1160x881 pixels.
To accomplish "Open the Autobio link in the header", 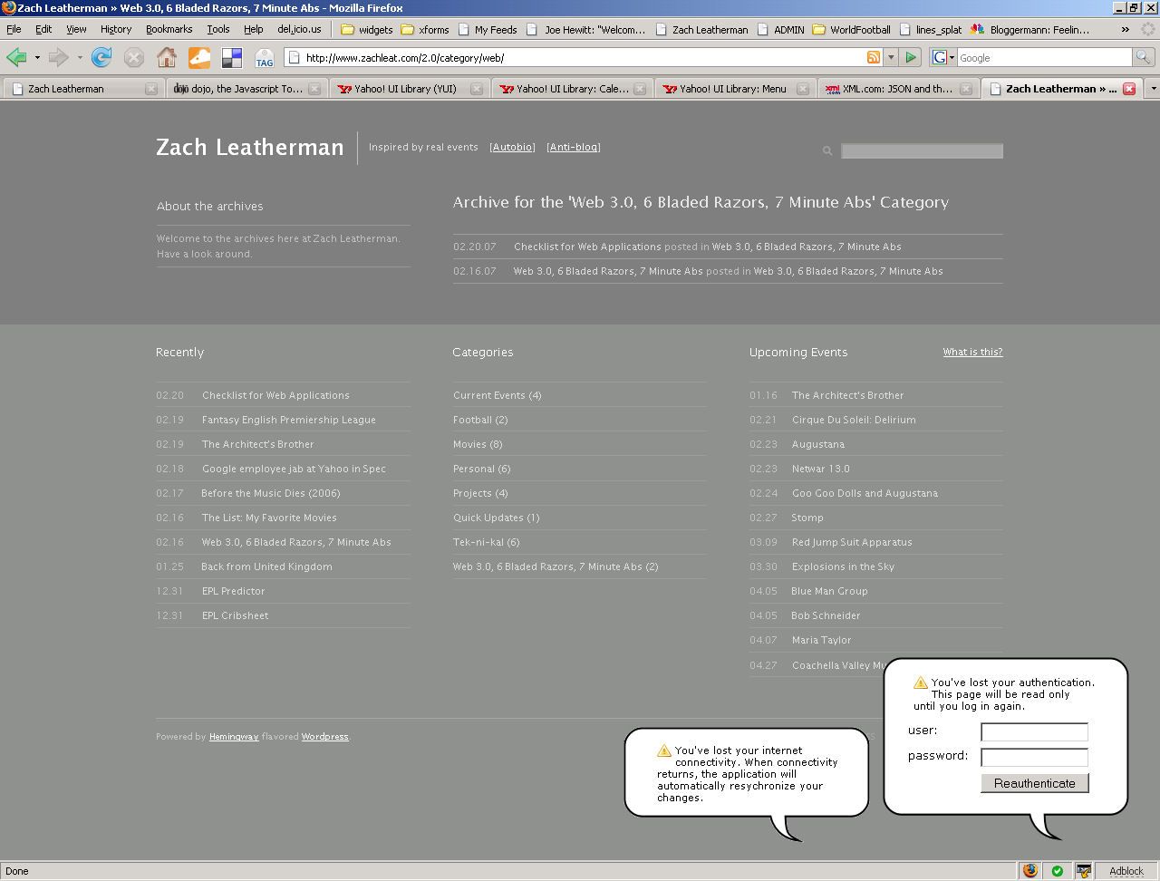I will [x=512, y=147].
